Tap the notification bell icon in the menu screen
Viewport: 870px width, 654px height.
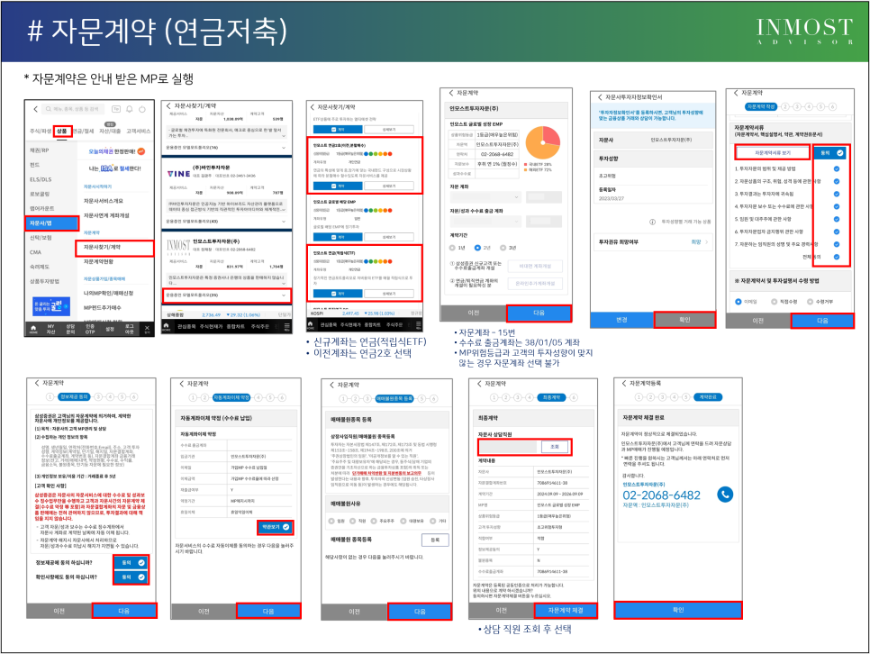(130, 109)
